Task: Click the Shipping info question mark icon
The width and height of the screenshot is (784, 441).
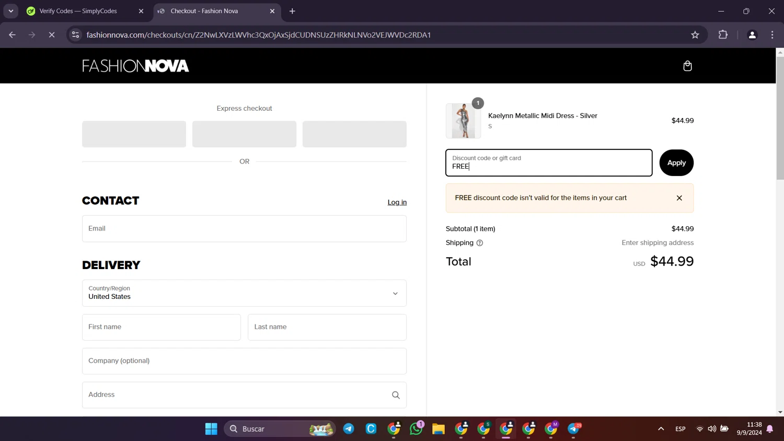Action: [479, 243]
